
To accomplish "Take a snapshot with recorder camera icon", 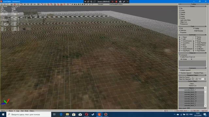I will [120, 2].
